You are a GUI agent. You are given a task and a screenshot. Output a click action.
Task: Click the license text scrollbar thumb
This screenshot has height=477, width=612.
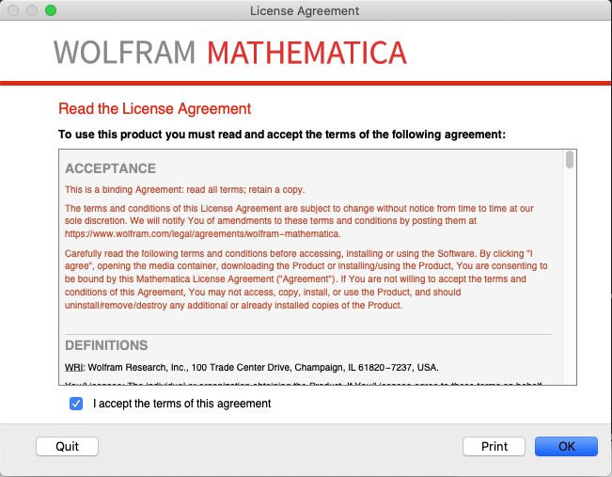(570, 160)
